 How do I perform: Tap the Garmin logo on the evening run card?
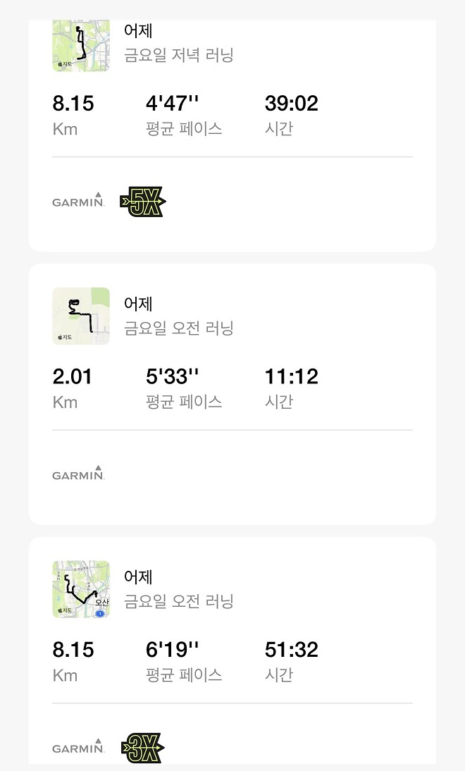coord(78,202)
